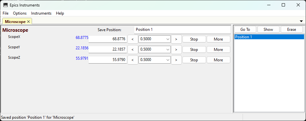
Task: Click the ScopeY label
Action: pyautogui.click(x=14, y=47)
